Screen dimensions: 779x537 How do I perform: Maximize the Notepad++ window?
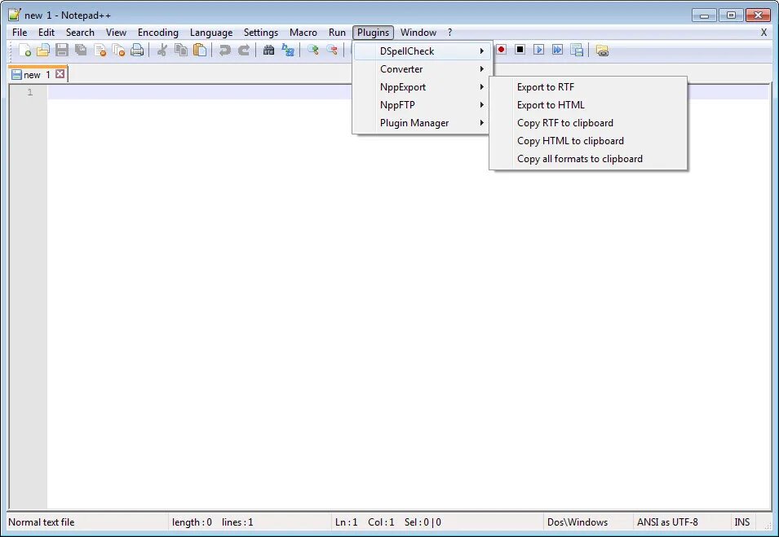point(731,15)
